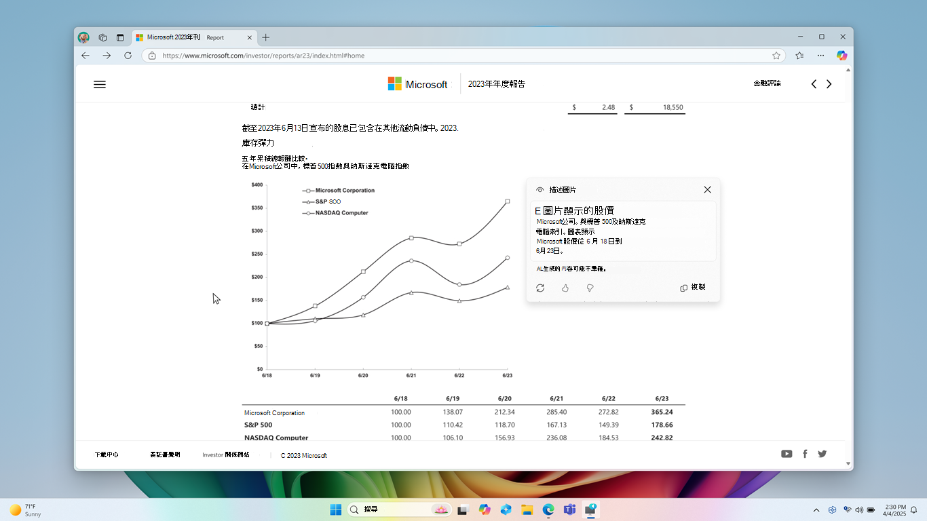The image size is (927, 521).
Task: Close the describe image panel
Action: (x=707, y=190)
